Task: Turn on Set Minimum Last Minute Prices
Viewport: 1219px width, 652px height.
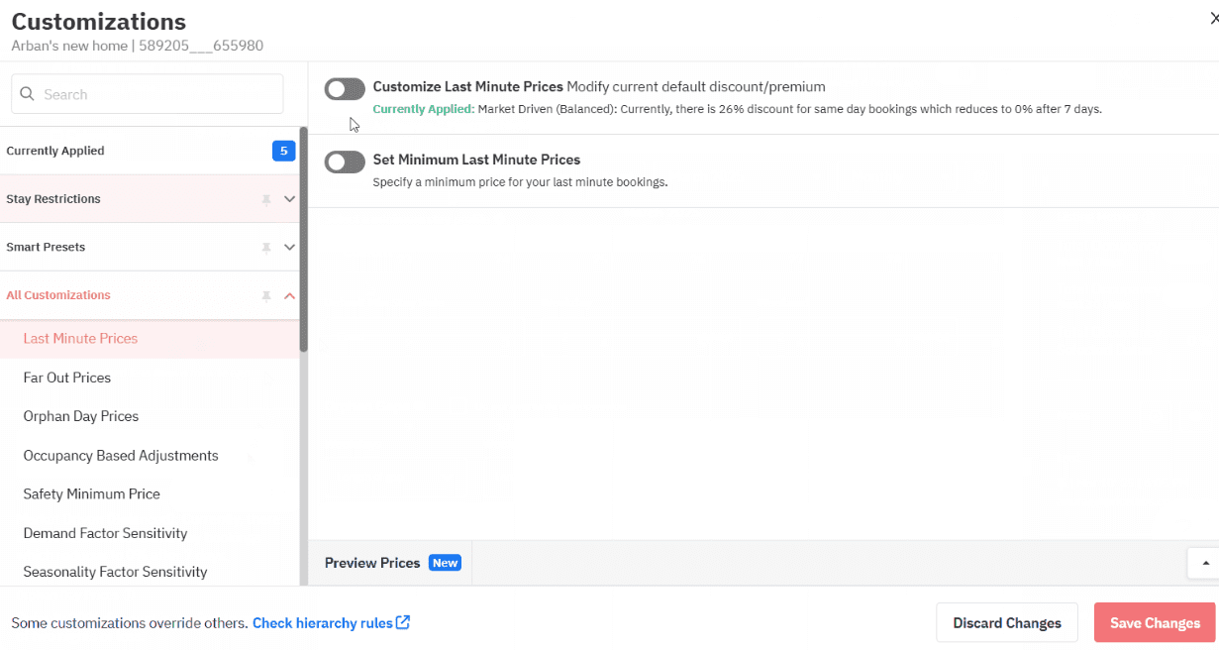Action: (x=345, y=162)
